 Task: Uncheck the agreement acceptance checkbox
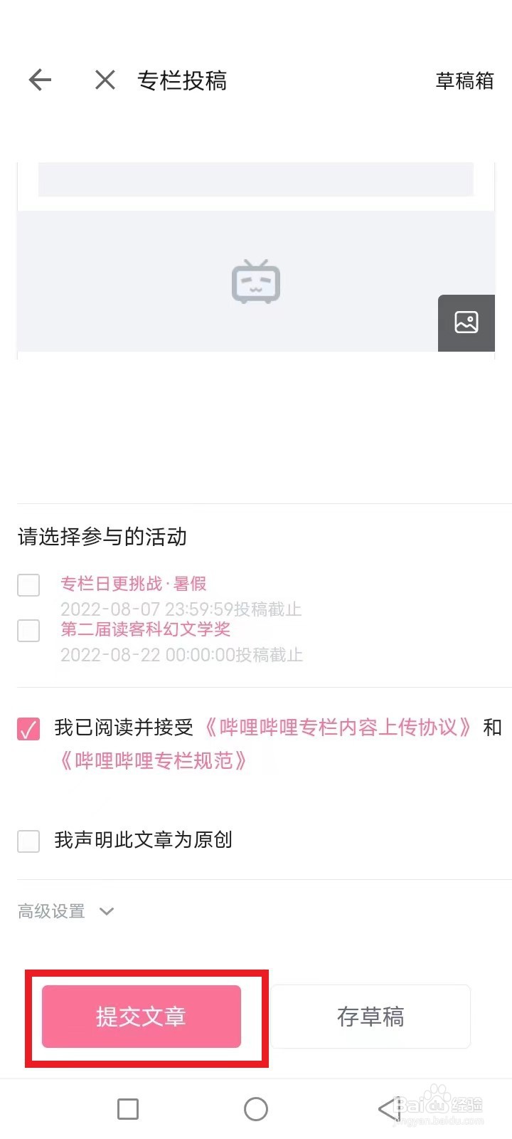coord(28,729)
